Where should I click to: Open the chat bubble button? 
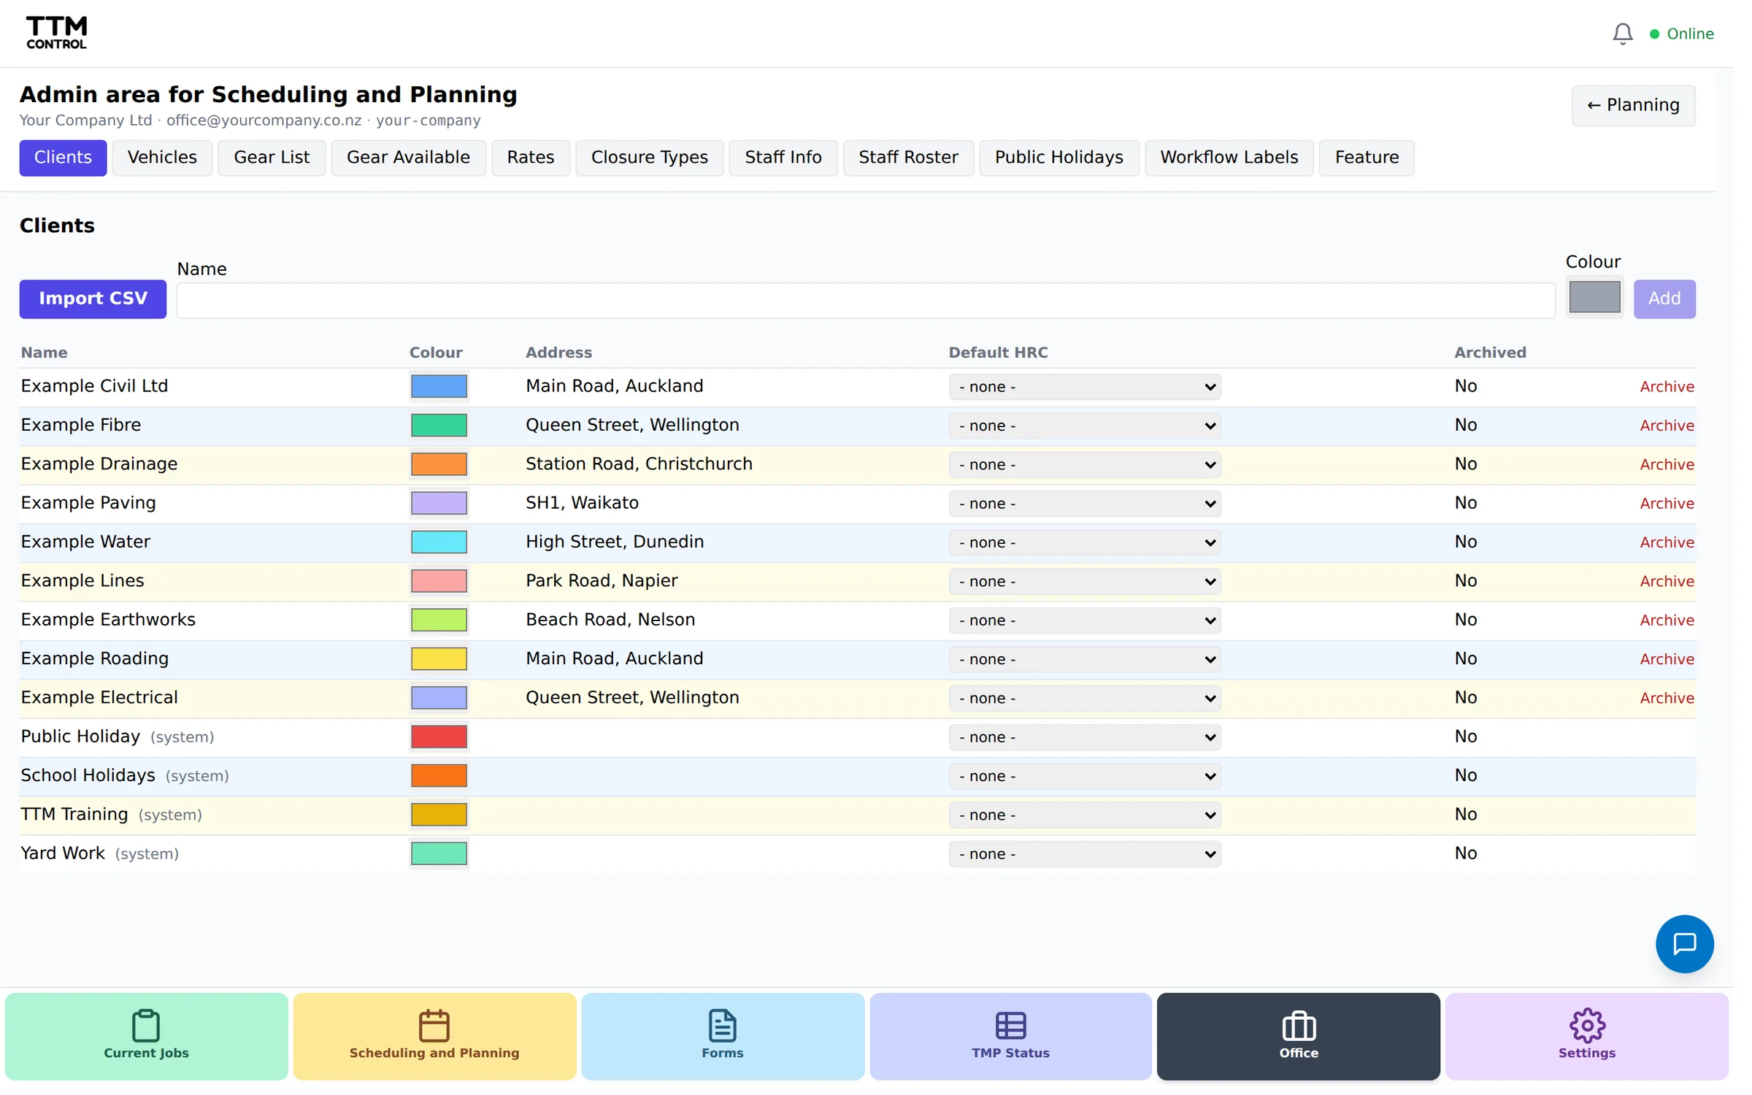pos(1684,944)
